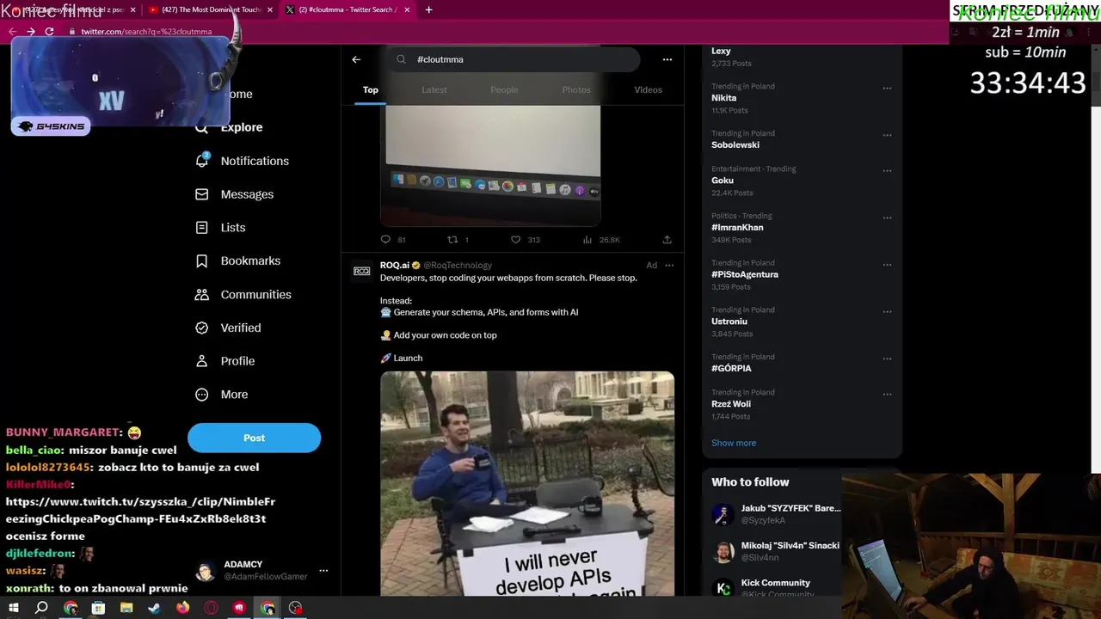The image size is (1101, 619).
Task: Expand options for Ustroniu trend
Action: [x=887, y=311]
